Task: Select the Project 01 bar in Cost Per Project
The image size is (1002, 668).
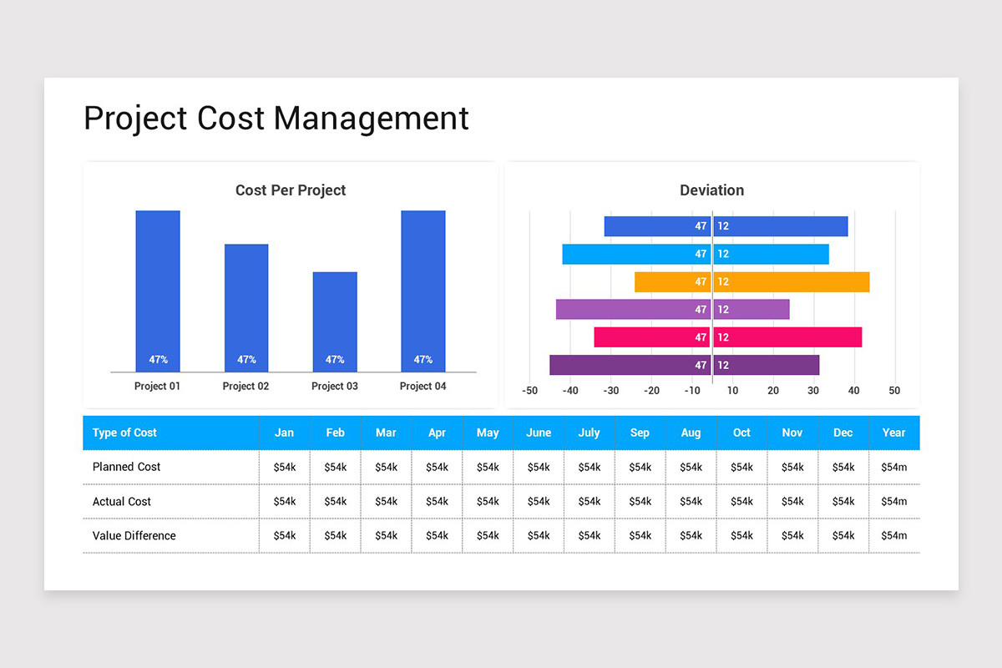Action: (157, 292)
